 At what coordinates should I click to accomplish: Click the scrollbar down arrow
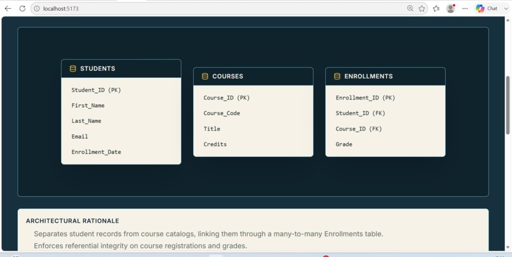click(x=508, y=249)
